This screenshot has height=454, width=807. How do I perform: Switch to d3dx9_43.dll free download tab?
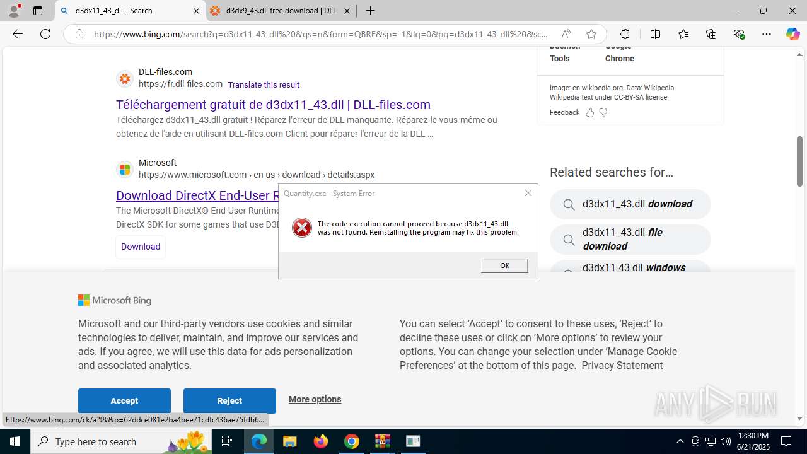[x=281, y=11]
